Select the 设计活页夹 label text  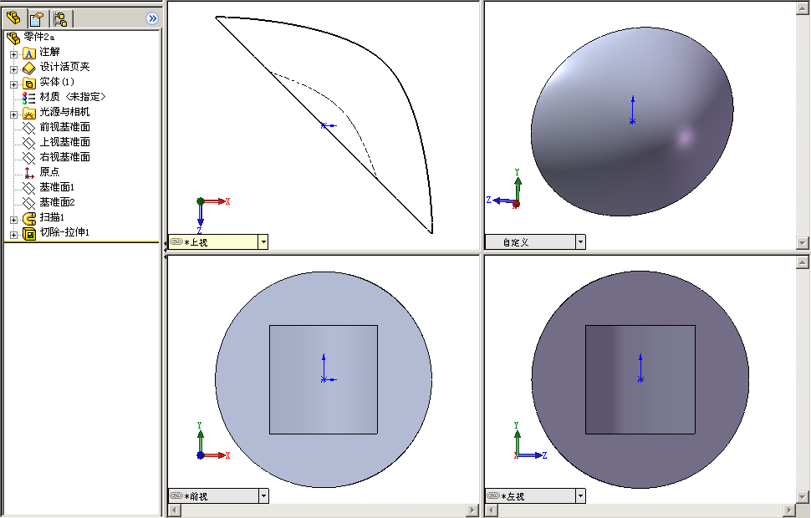point(64,67)
